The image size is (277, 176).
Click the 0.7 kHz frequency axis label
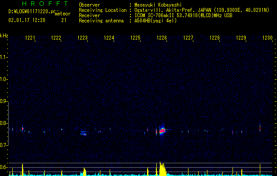point(4,145)
